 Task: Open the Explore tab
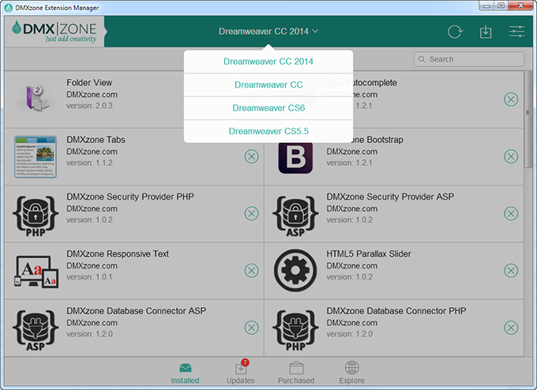click(352, 373)
